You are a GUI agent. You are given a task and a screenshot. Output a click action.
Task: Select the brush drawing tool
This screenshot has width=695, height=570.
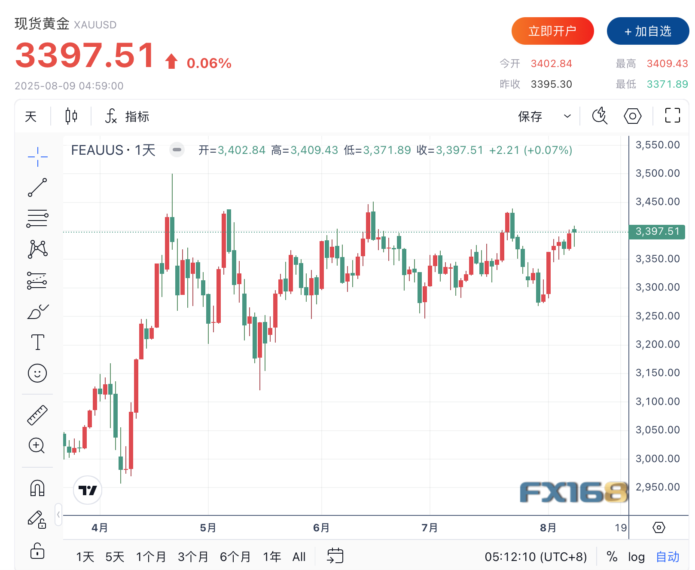click(37, 312)
